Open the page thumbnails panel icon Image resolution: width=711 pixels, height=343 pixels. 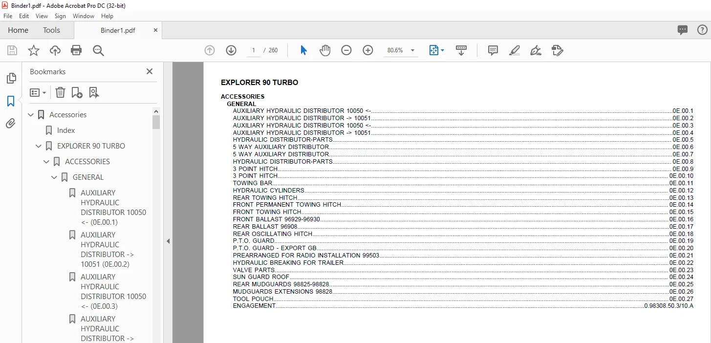11,78
